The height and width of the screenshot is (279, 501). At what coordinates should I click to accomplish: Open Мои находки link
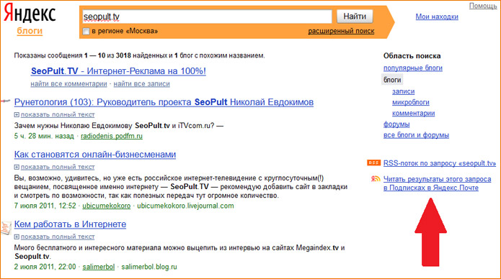point(437,17)
